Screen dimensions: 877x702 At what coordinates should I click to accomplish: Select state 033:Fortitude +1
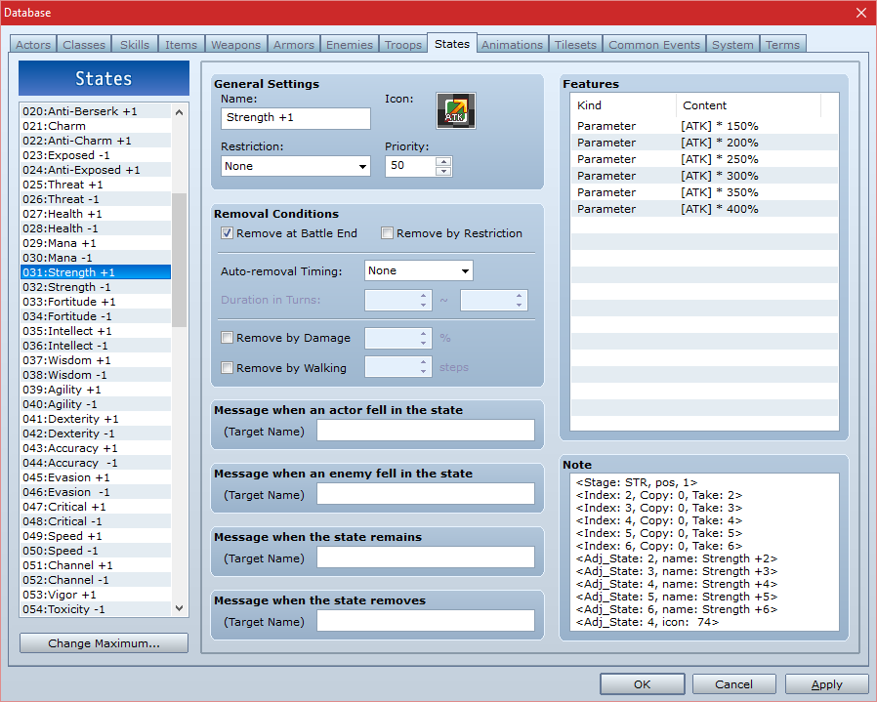[96, 302]
